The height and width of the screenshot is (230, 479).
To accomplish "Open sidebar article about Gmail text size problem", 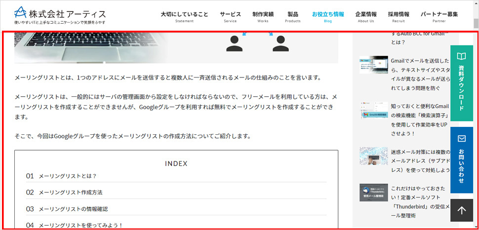I will 420,74.
